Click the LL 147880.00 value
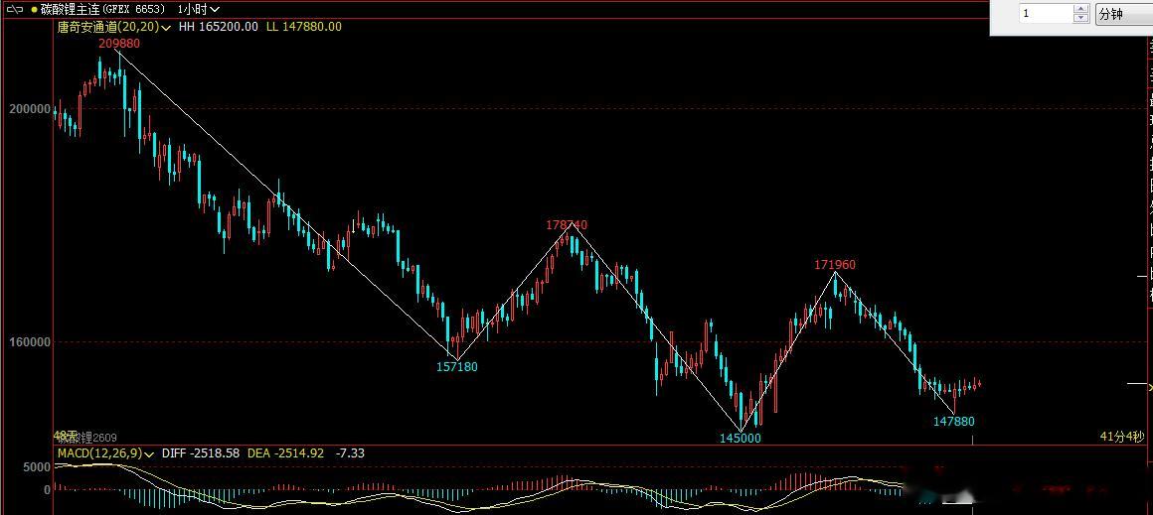This screenshot has height=515, width=1153. coord(304,27)
